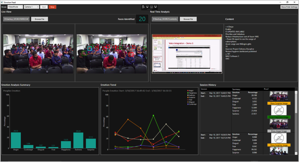Click the Faces Identified count 20
The width and height of the screenshot is (299, 162).
142,19
